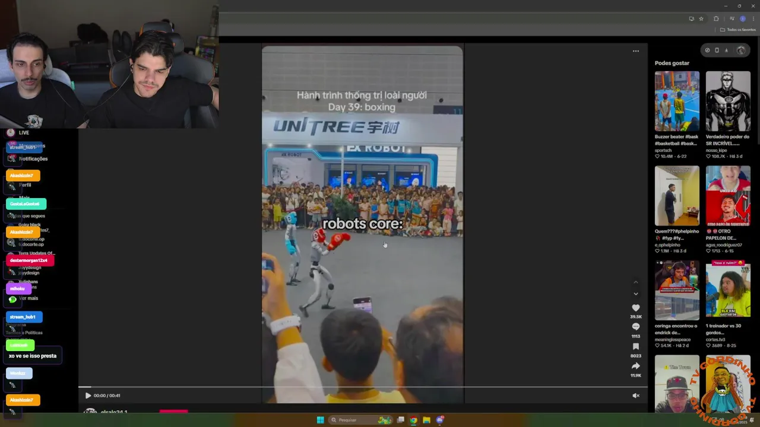Open the compass explore pill icon
Image resolution: width=760 pixels, height=427 pixels.
(x=707, y=50)
